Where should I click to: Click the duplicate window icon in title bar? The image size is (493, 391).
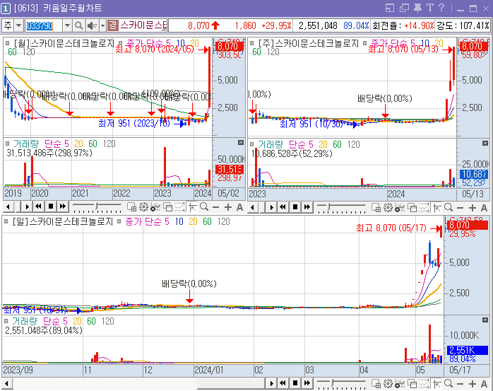tap(404, 8)
